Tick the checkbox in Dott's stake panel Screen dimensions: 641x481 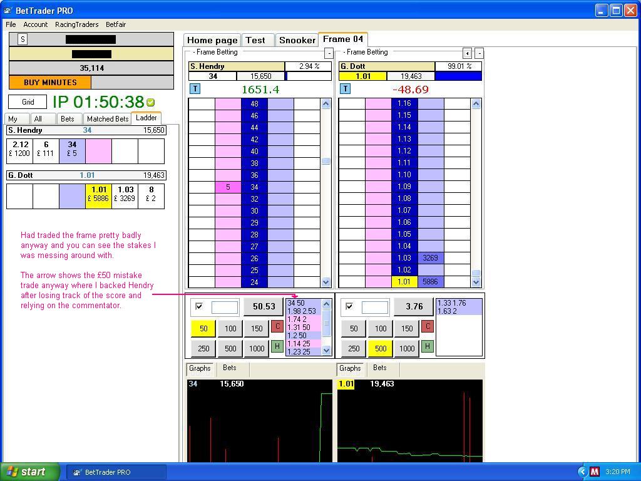click(349, 306)
